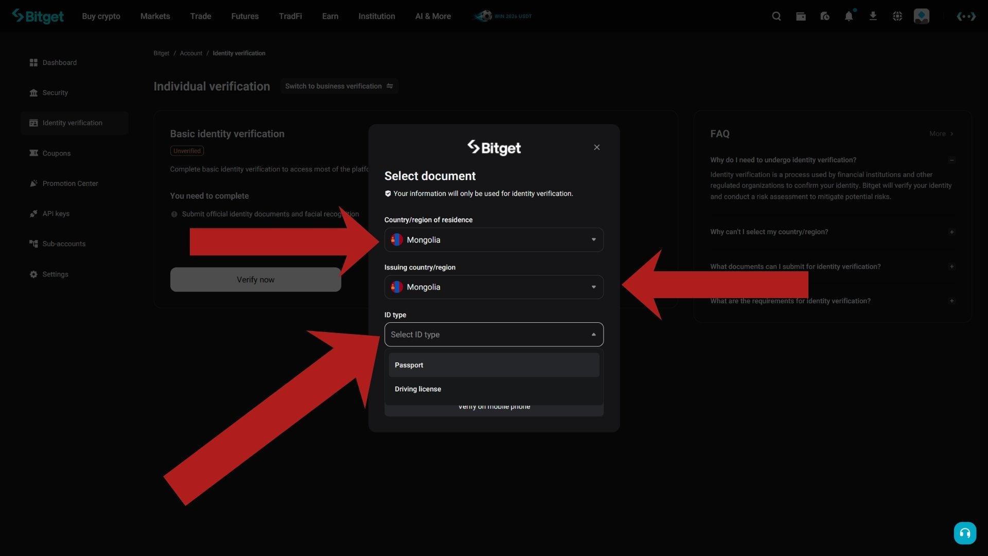Open the Institution menu

click(377, 16)
